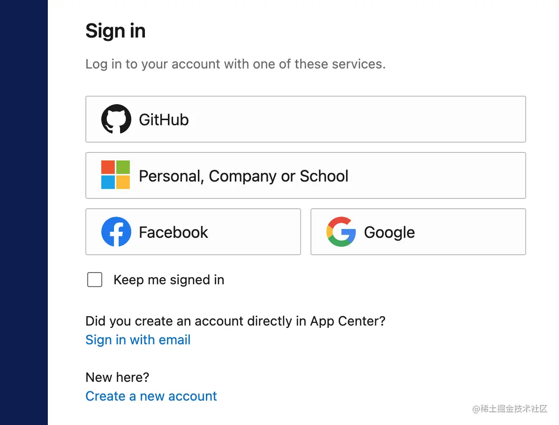This screenshot has height=425, width=559.
Task: Click the multicolor Google G logo
Action: click(x=341, y=232)
